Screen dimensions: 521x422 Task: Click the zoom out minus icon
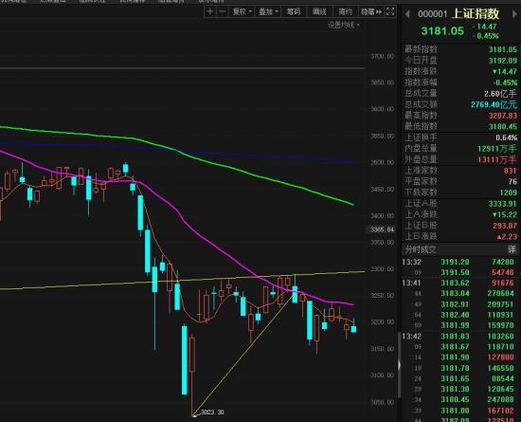[223, 11]
